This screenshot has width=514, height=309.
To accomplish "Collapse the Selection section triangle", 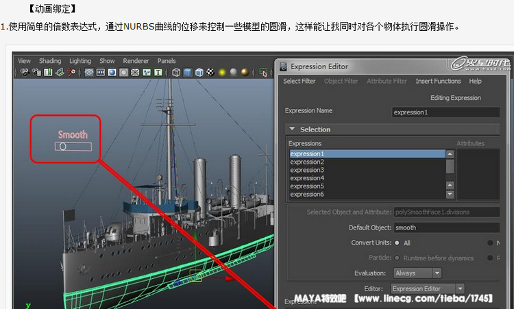I will [291, 129].
